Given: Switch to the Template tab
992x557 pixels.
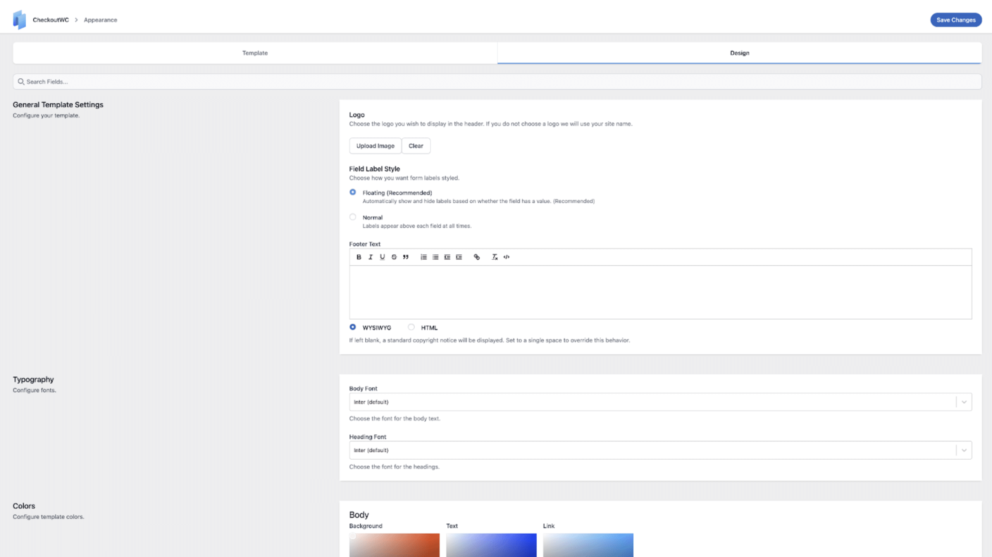Looking at the screenshot, I should pyautogui.click(x=255, y=53).
